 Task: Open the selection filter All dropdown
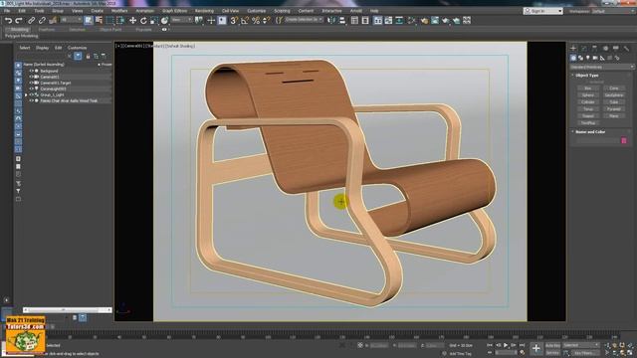point(72,20)
